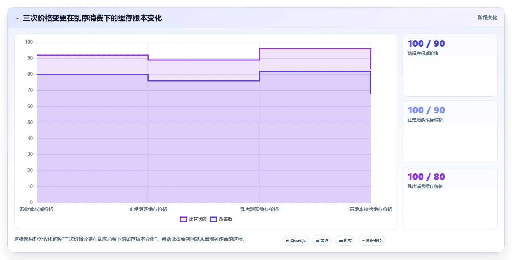Click the lightning icon beside the title
This screenshot has width=512, height=260.
pyautogui.click(x=17, y=18)
